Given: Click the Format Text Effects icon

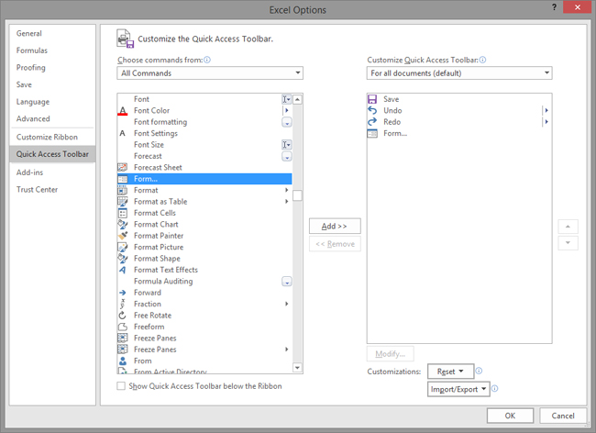Looking at the screenshot, I should pos(123,270).
